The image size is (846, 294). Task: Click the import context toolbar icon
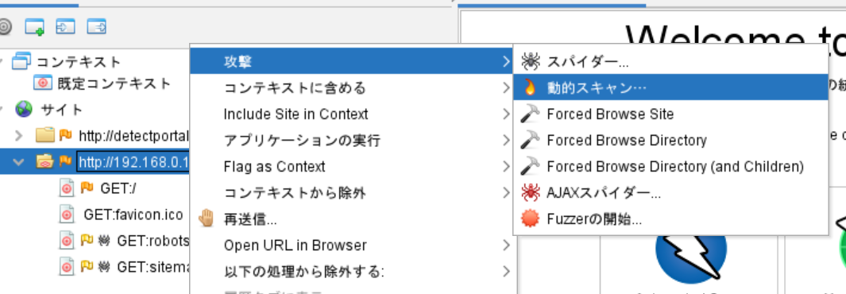tap(65, 26)
